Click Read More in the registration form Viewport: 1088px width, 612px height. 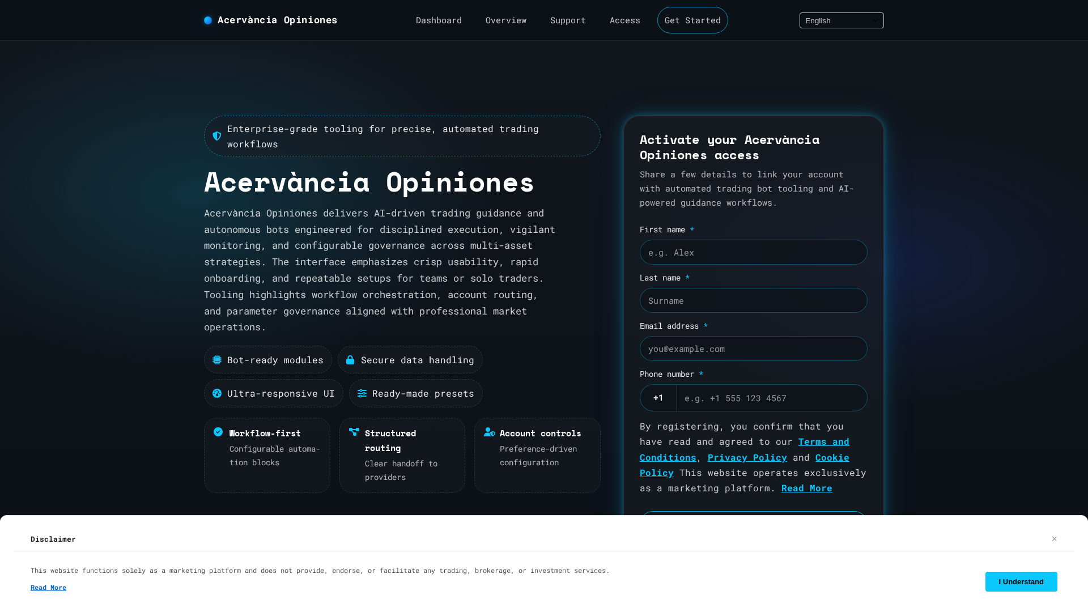pos(807,488)
